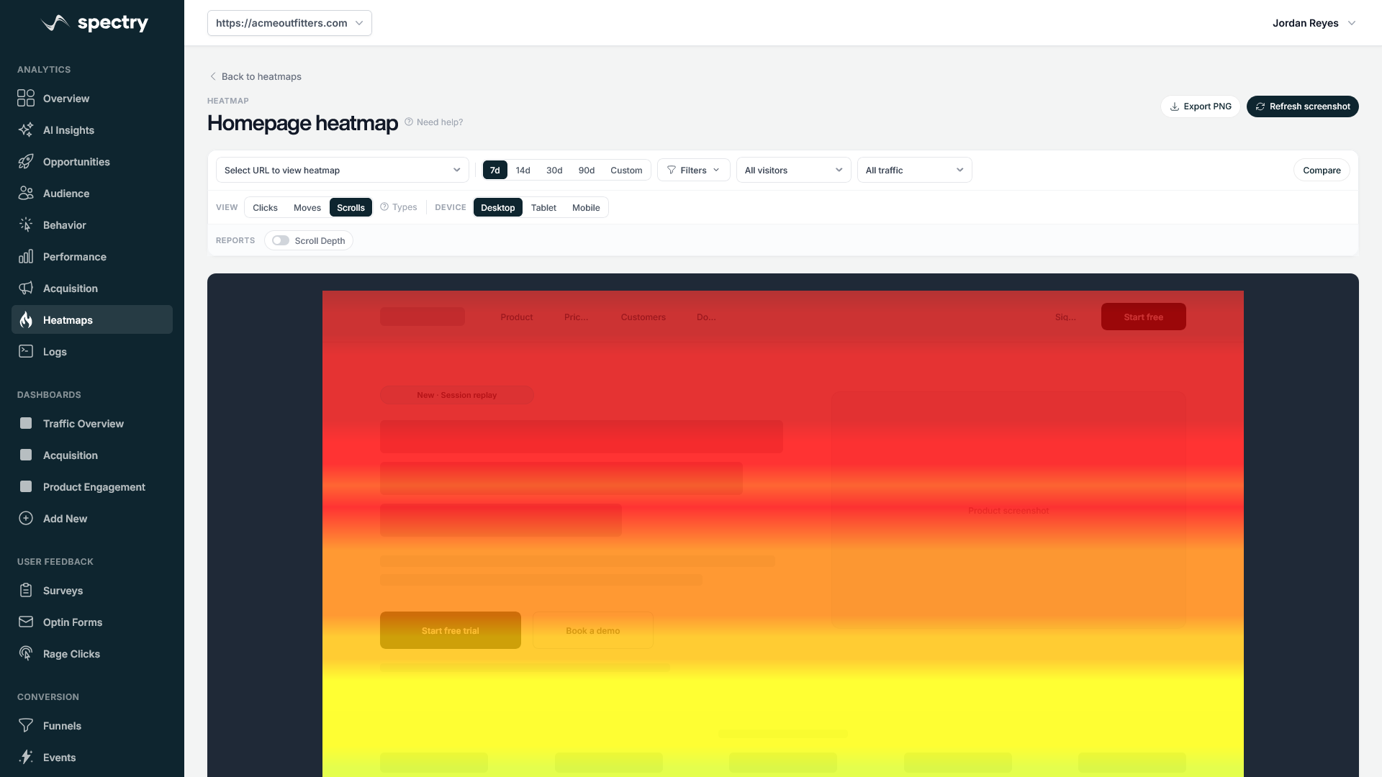The width and height of the screenshot is (1382, 777).
Task: Open the acmeoutfitters.com site dropdown
Action: tap(289, 23)
